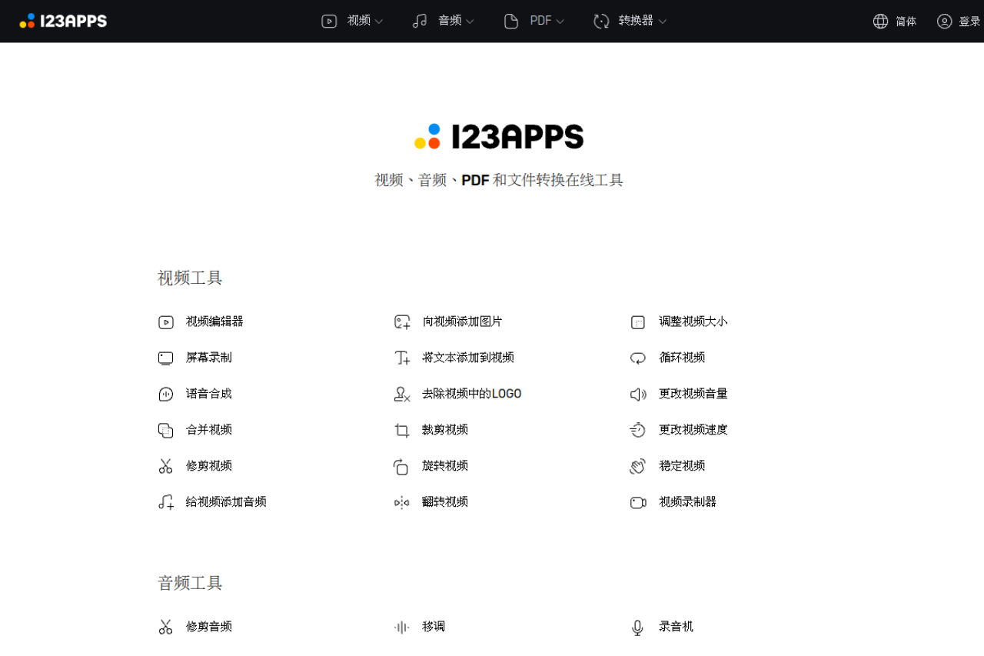Viewport: 984px width, 656px height.
Task: Click the music note icon beside 给视频添加音频
Action: 166,502
